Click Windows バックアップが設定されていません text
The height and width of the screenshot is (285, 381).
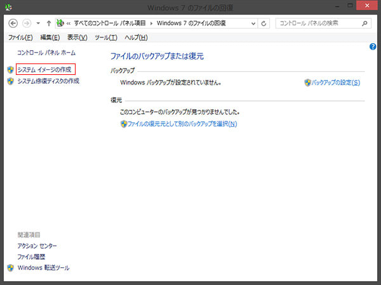click(171, 83)
